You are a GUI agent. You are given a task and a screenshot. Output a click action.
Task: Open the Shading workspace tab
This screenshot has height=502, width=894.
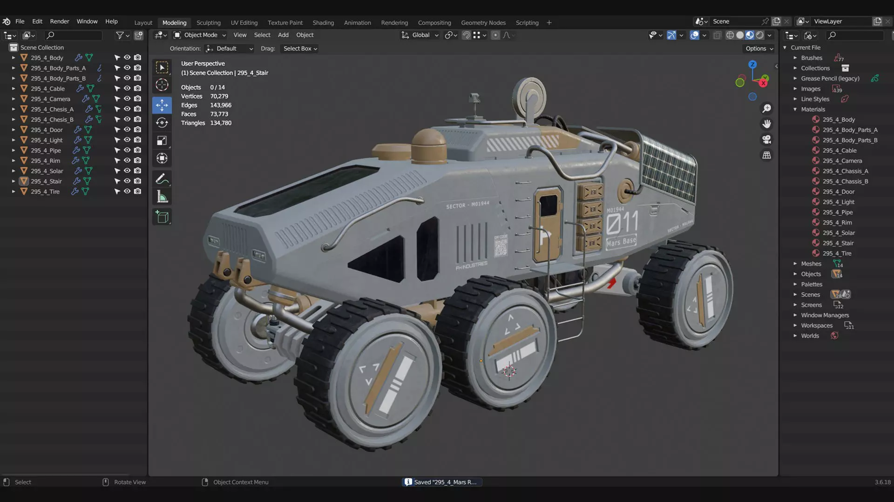pyautogui.click(x=323, y=23)
